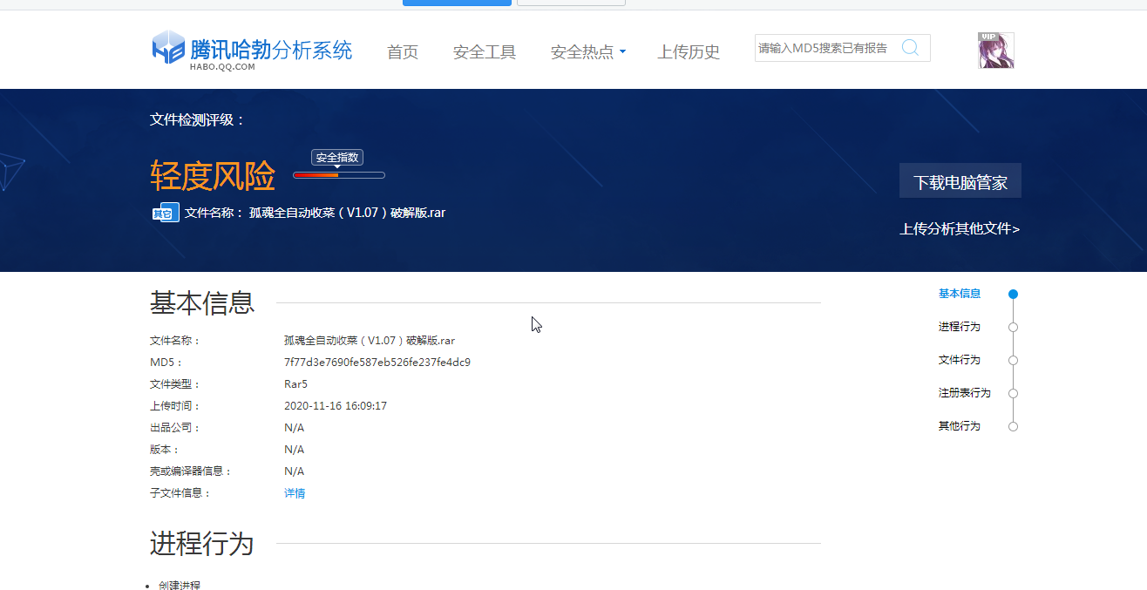The width and height of the screenshot is (1147, 590).
Task: Select the 基本信息 timeline dot
Action: click(1013, 295)
